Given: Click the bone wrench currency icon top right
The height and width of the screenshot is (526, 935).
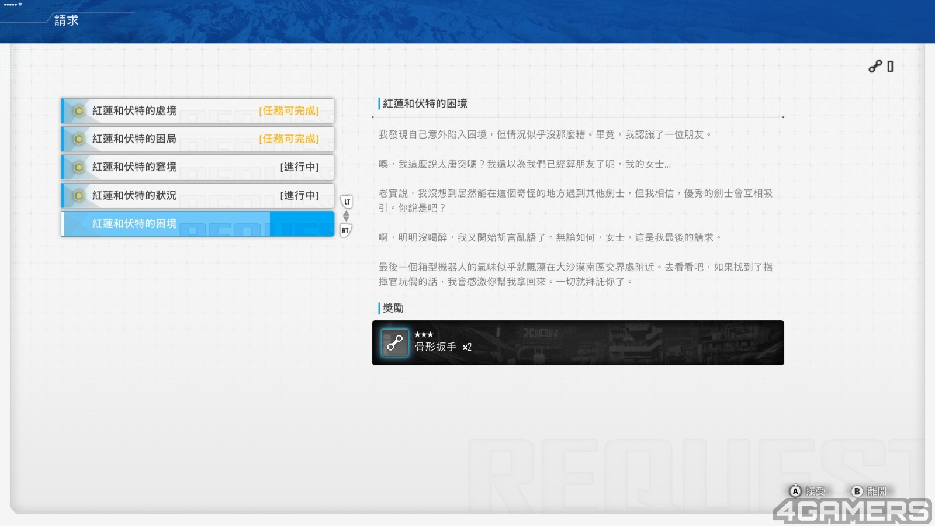Looking at the screenshot, I should click(875, 67).
